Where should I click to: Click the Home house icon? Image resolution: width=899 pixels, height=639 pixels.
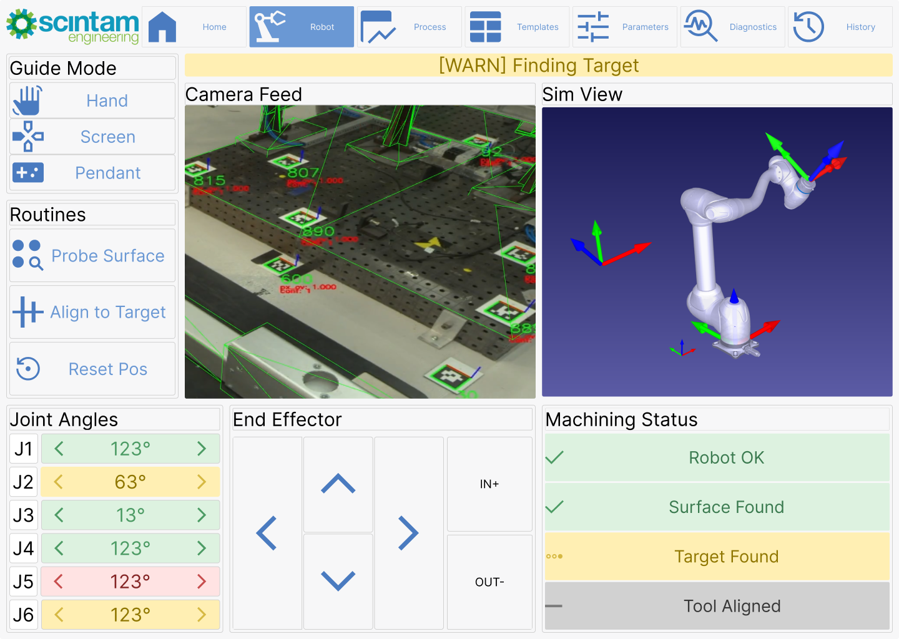tap(162, 27)
